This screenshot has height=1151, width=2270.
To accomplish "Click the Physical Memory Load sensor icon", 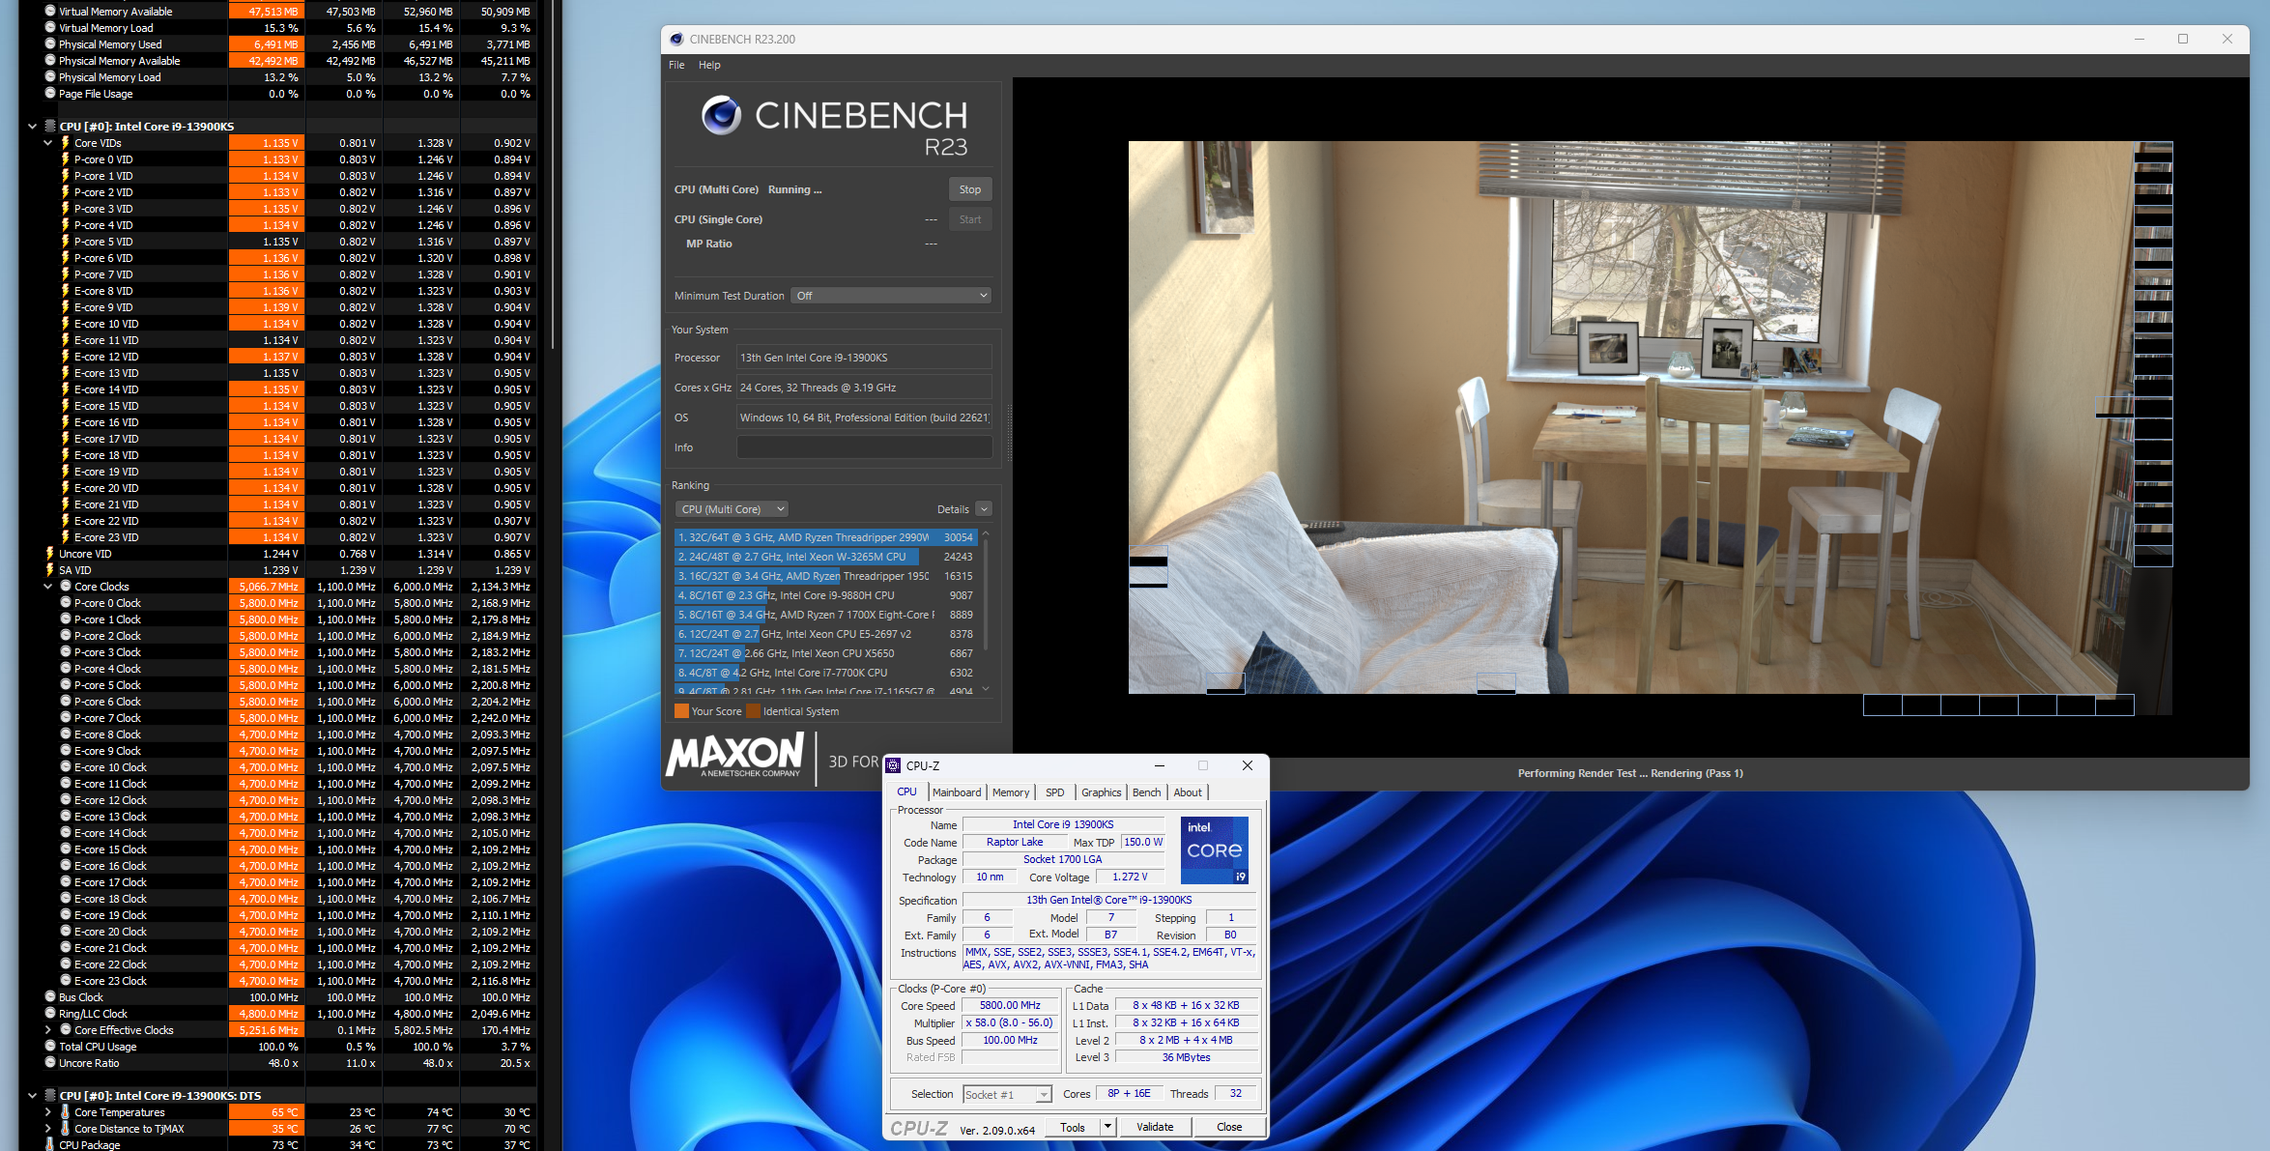I will (x=50, y=77).
